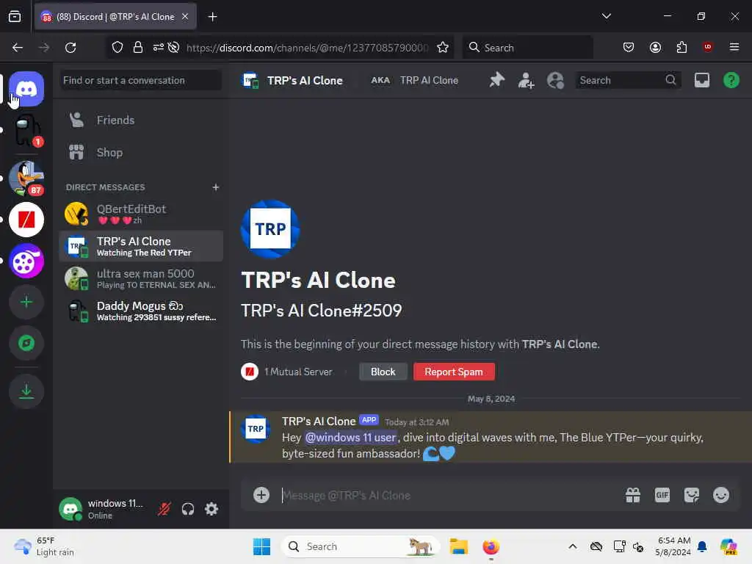Click Add a Server plus icon
This screenshot has width=752, height=564.
point(26,302)
